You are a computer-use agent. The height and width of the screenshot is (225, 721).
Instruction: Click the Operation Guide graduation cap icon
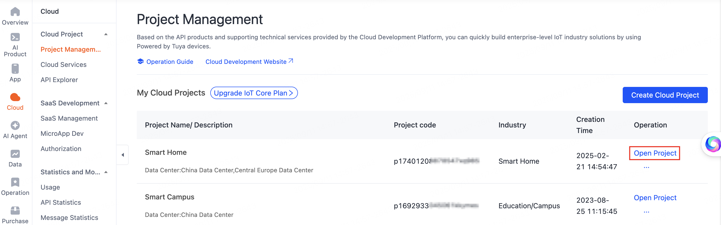pos(141,61)
